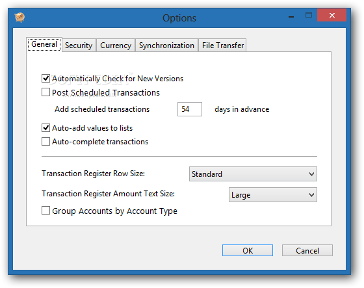Switch to the Security tab

pos(79,46)
